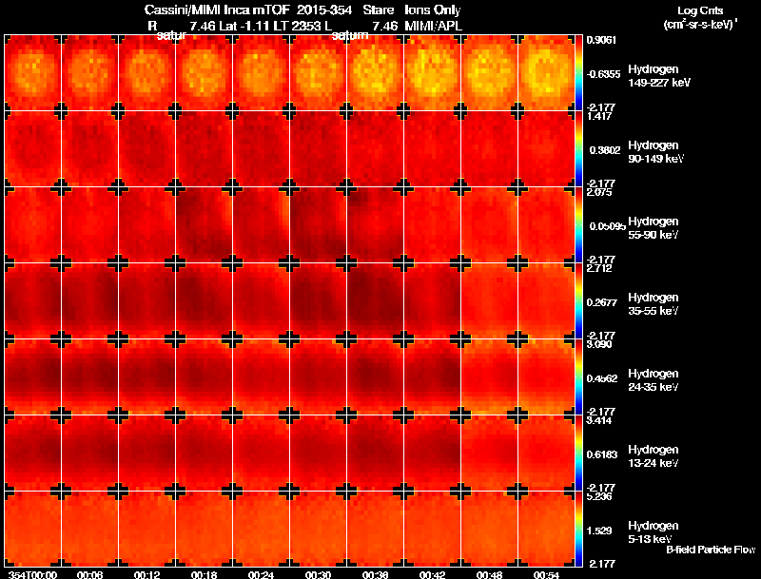Screen dimensions: 761x579
Task: Click the 'Hydrogen 90-149 keV' row label
Action: coord(655,152)
